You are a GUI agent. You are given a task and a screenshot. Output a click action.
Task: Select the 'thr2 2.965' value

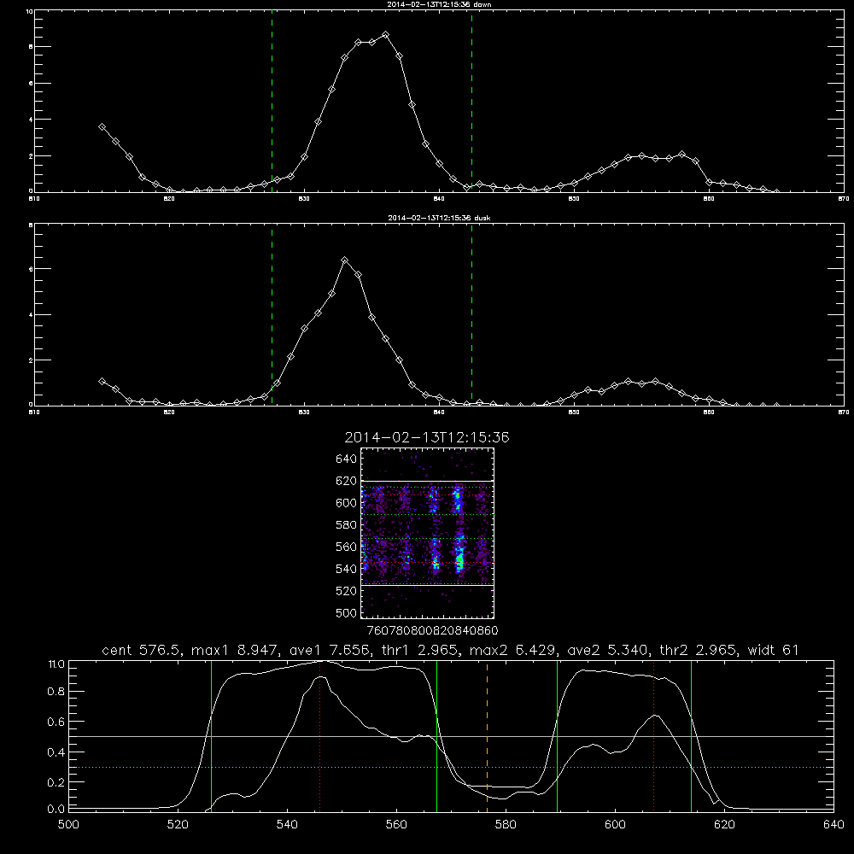pos(699,650)
